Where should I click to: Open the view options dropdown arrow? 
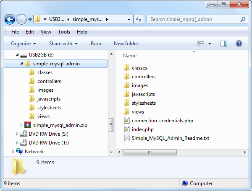[210, 44]
